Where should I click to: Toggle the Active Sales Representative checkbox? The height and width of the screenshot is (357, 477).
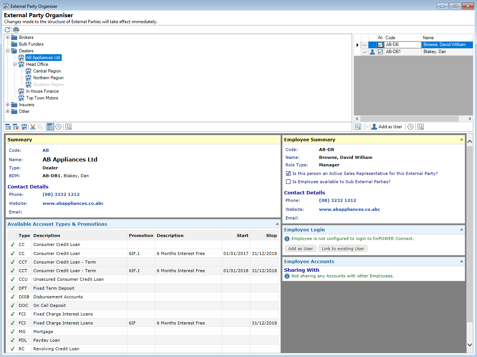click(288, 173)
